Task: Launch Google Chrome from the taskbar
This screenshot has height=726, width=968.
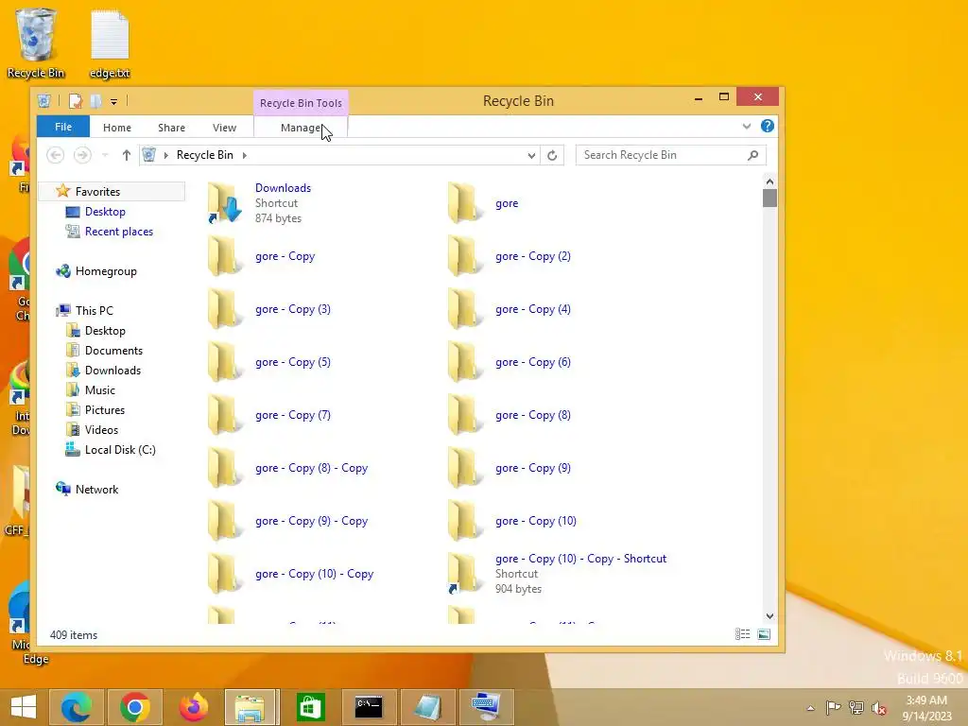Action: coord(135,707)
